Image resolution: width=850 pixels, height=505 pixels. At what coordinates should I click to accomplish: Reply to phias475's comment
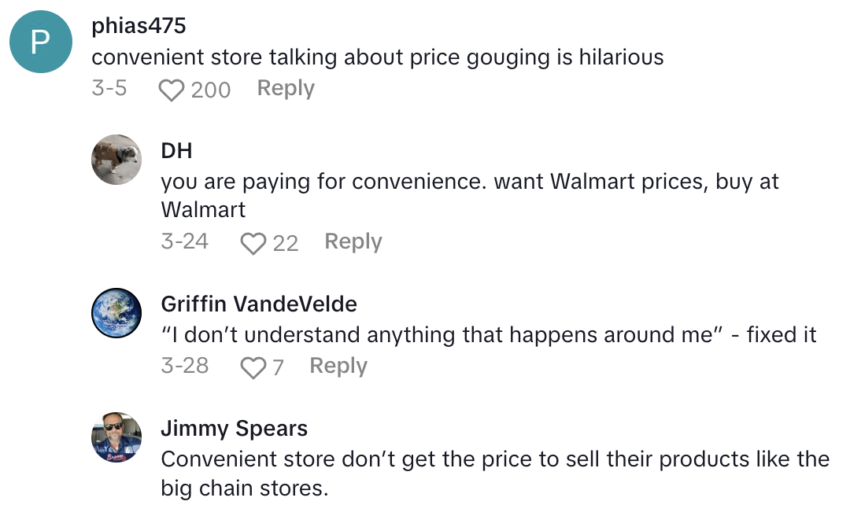pyautogui.click(x=286, y=89)
